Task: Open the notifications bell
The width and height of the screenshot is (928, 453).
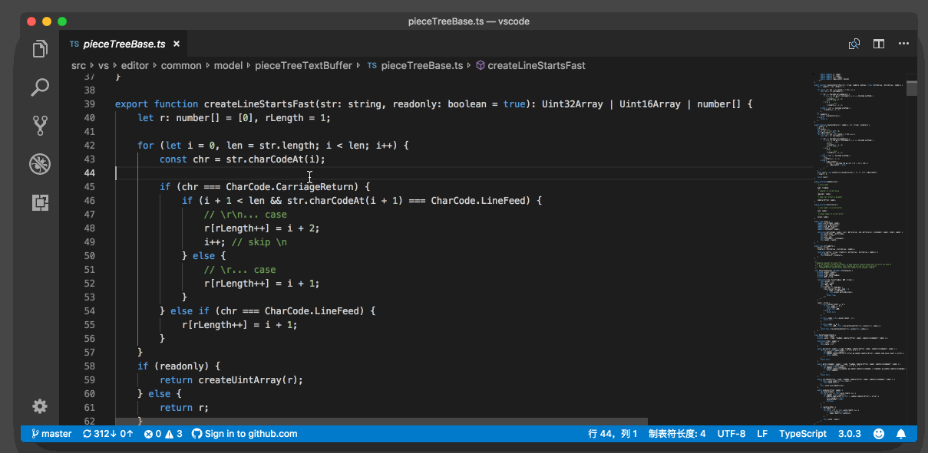Action: coord(901,434)
